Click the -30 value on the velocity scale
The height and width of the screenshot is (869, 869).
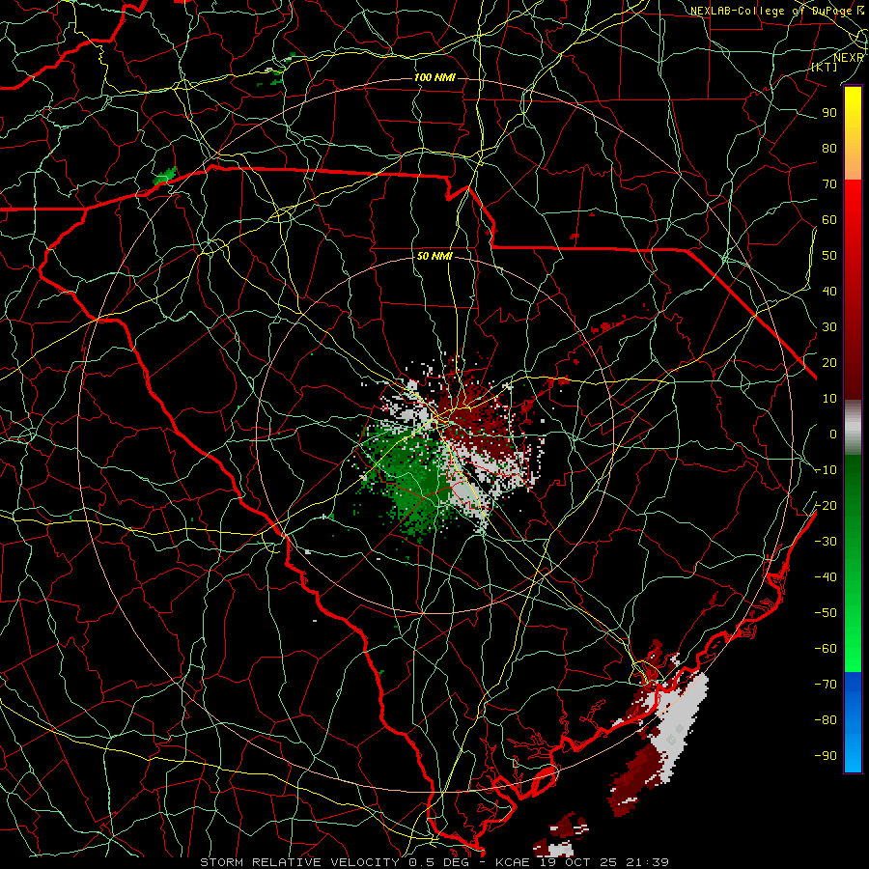click(x=826, y=542)
